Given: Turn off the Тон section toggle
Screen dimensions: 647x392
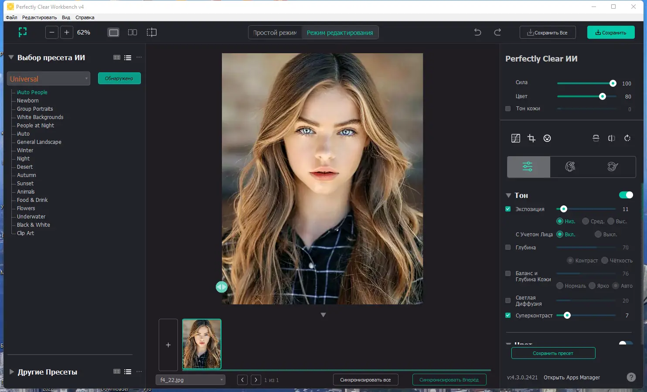Looking at the screenshot, I should pos(626,195).
